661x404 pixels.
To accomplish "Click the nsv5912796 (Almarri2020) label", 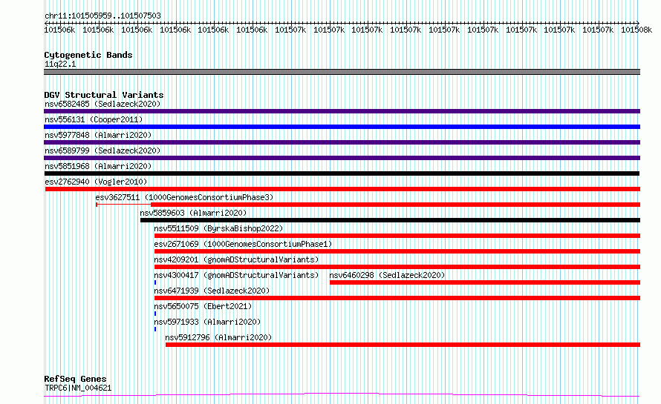I will pyautogui.click(x=218, y=337).
